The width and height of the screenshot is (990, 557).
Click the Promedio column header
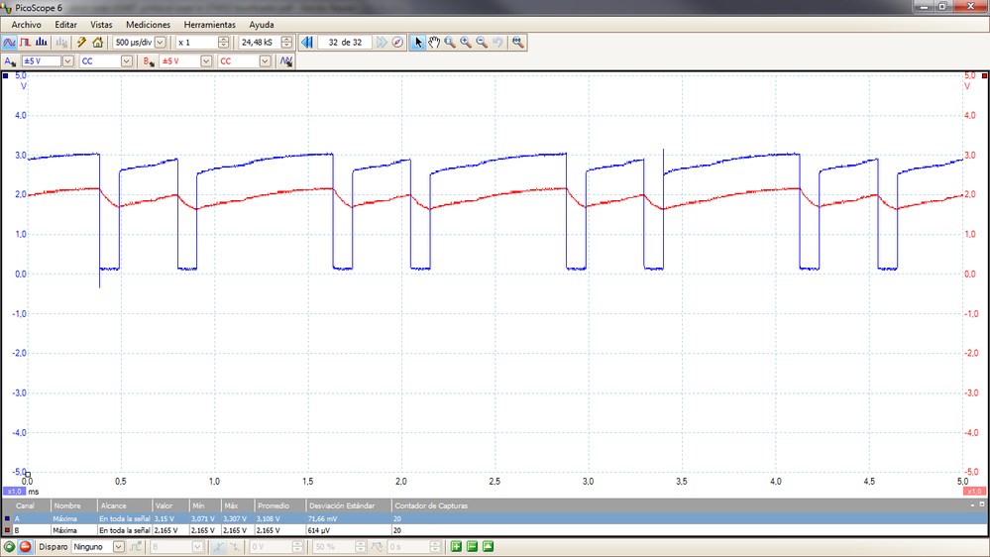pos(279,505)
